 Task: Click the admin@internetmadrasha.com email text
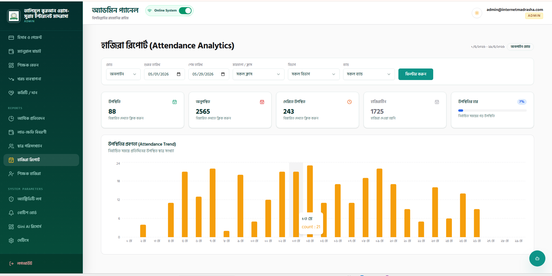click(x=515, y=9)
